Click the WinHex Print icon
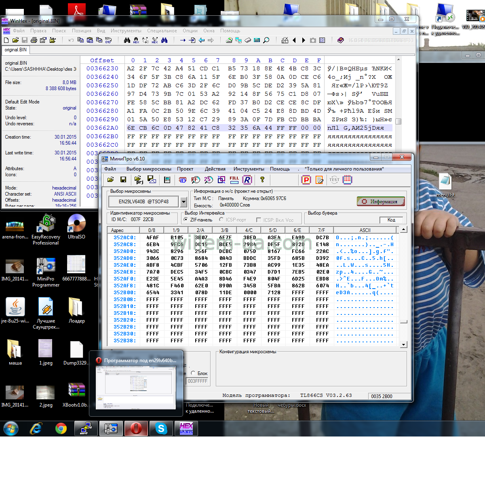Viewport: 485px width, 485px height. (x=34, y=40)
